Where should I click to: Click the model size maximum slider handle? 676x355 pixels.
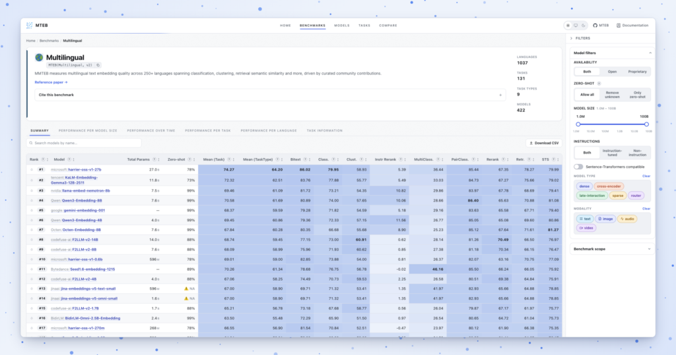click(646, 124)
